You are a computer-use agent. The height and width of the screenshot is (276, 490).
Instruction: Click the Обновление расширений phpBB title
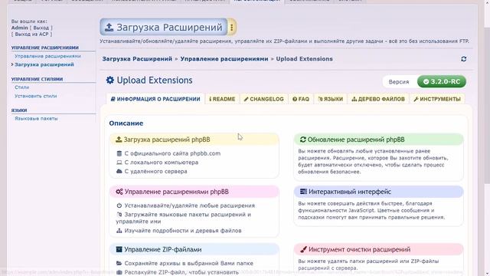click(x=356, y=140)
